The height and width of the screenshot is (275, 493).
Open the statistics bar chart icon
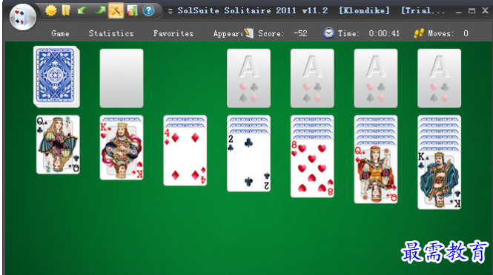click(132, 10)
